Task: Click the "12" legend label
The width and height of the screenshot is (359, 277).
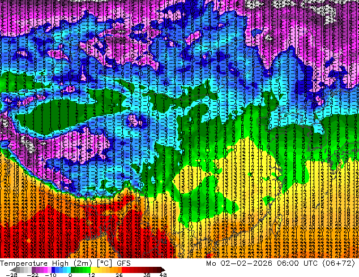Action: click(92, 275)
